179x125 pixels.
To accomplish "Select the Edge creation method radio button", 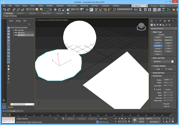I will coord(155,69).
